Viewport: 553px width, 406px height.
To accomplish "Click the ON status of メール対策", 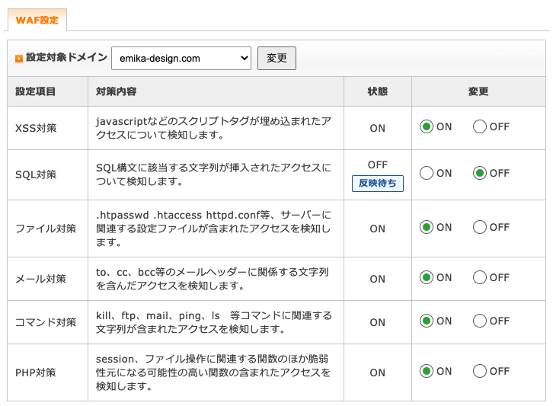I will coord(378,279).
